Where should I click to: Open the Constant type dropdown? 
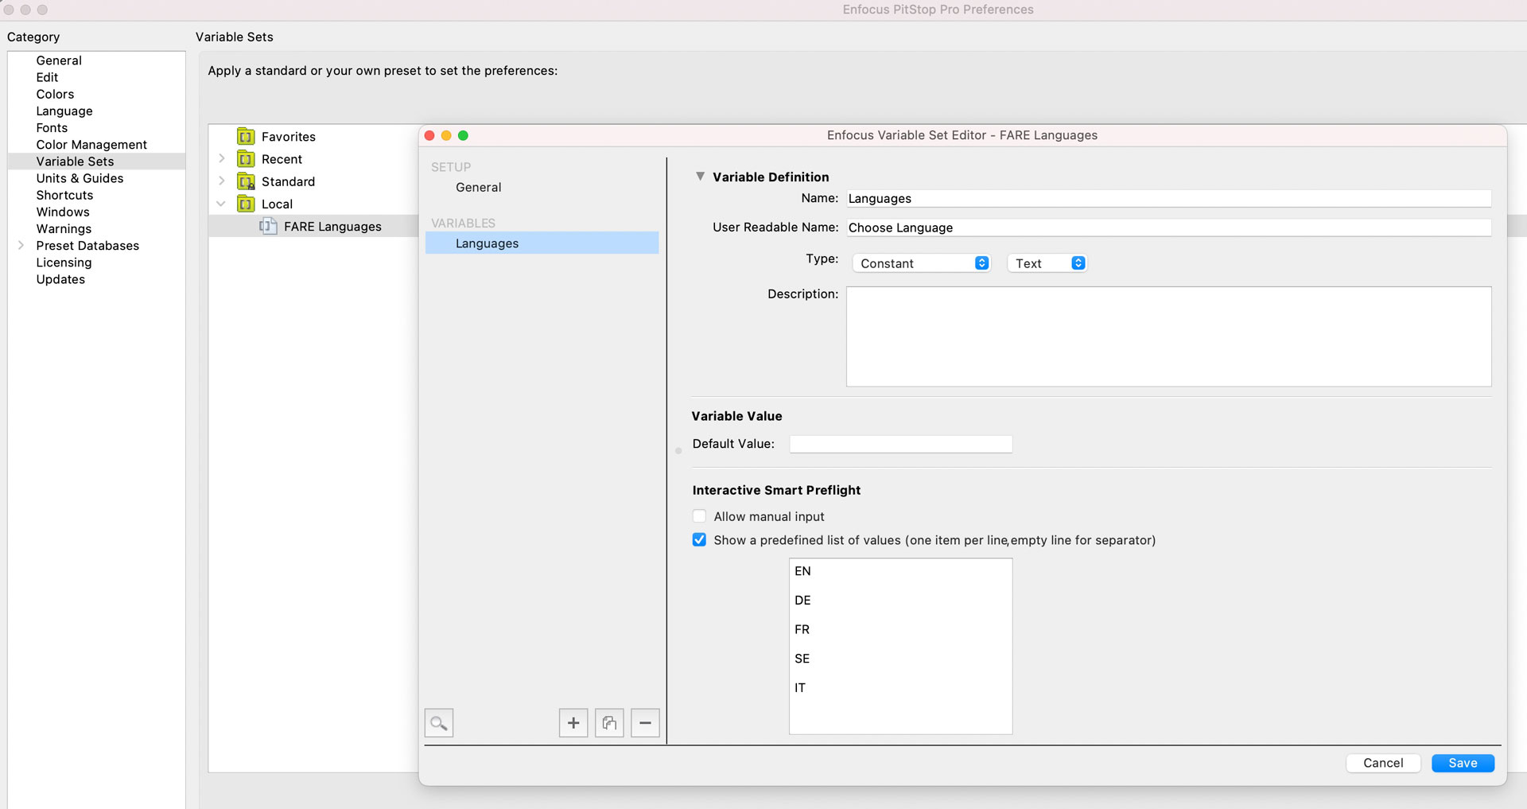[x=921, y=263]
